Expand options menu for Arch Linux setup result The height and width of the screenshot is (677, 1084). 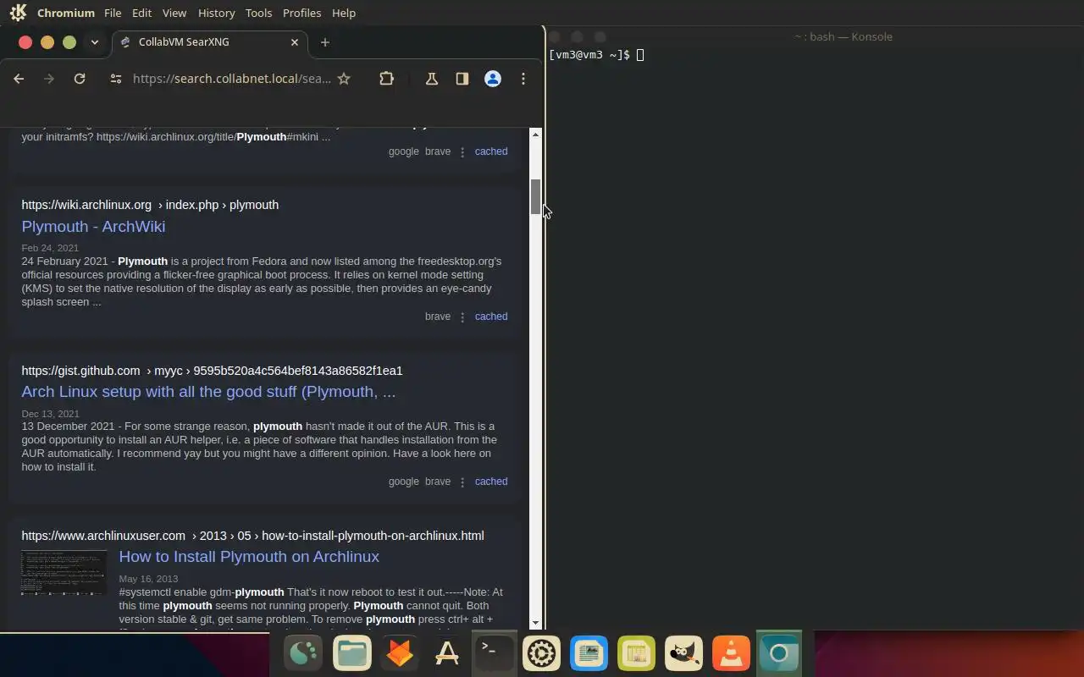[x=462, y=482]
